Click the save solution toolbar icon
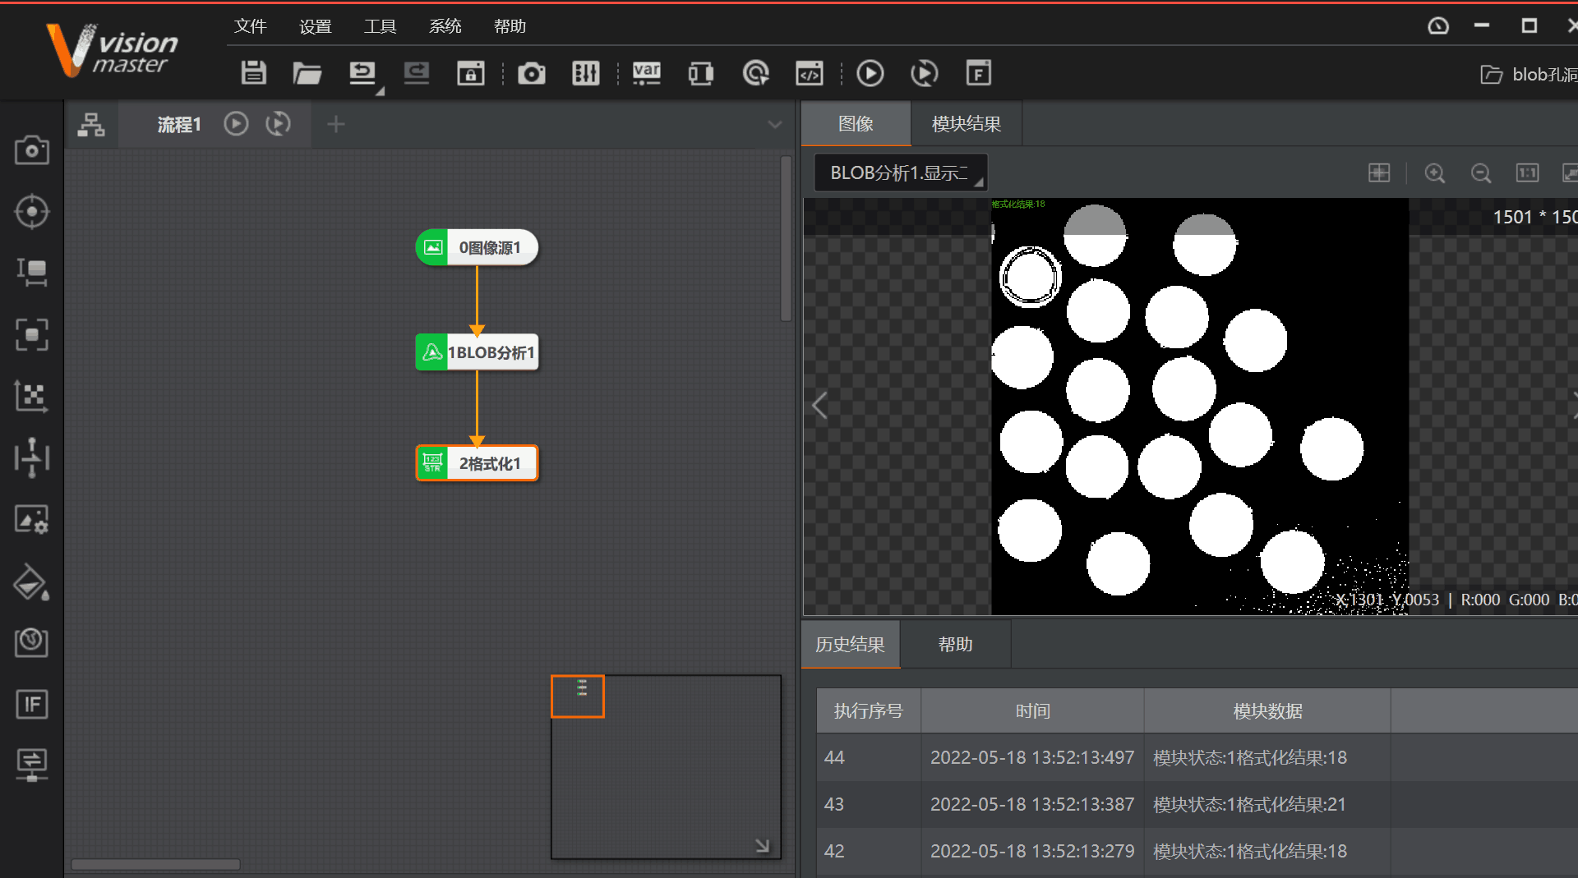 (253, 73)
